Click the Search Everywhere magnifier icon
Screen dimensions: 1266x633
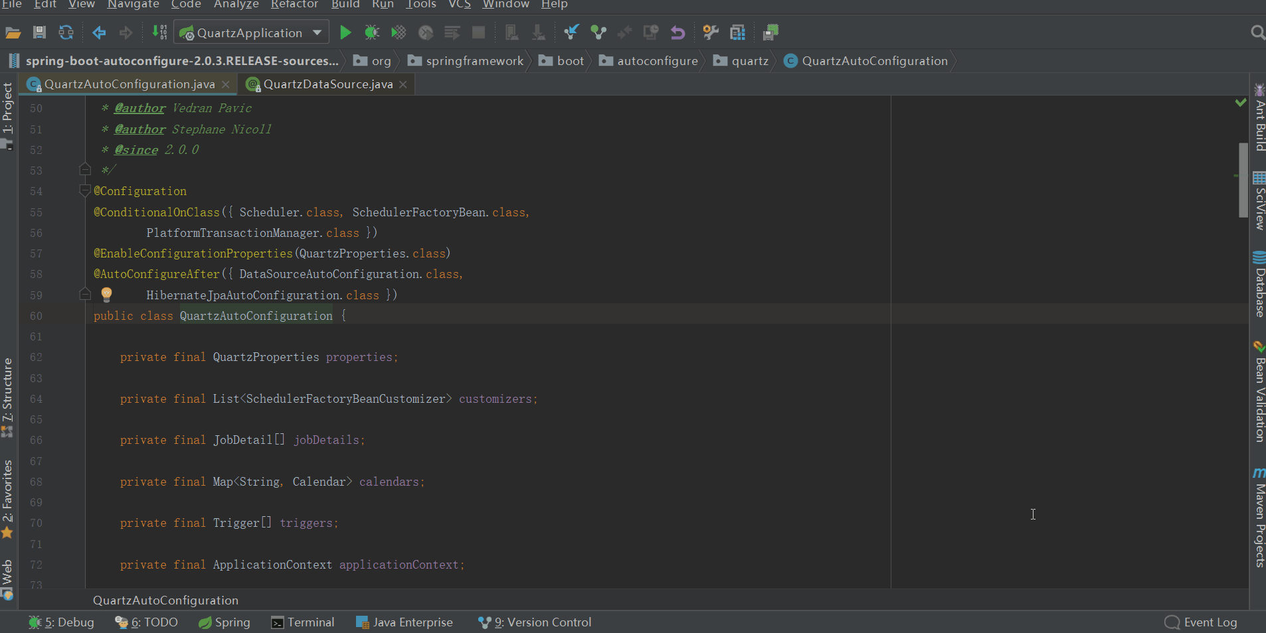(x=1257, y=33)
